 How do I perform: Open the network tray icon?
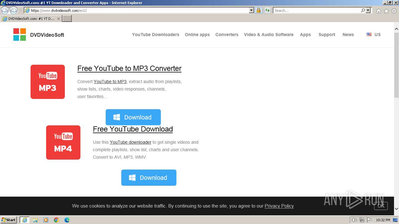[x=362, y=220]
